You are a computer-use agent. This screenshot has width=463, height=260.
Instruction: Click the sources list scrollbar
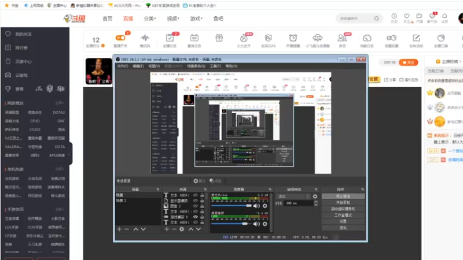click(207, 209)
